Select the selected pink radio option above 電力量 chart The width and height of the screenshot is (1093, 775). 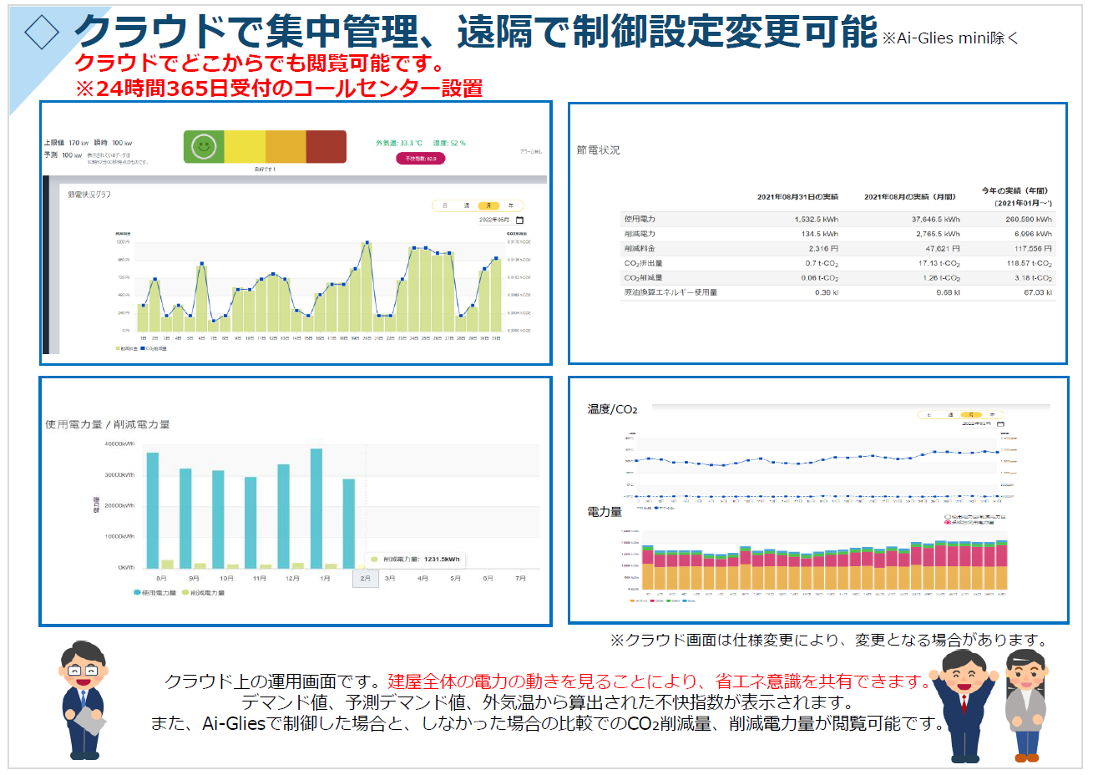coord(948,523)
